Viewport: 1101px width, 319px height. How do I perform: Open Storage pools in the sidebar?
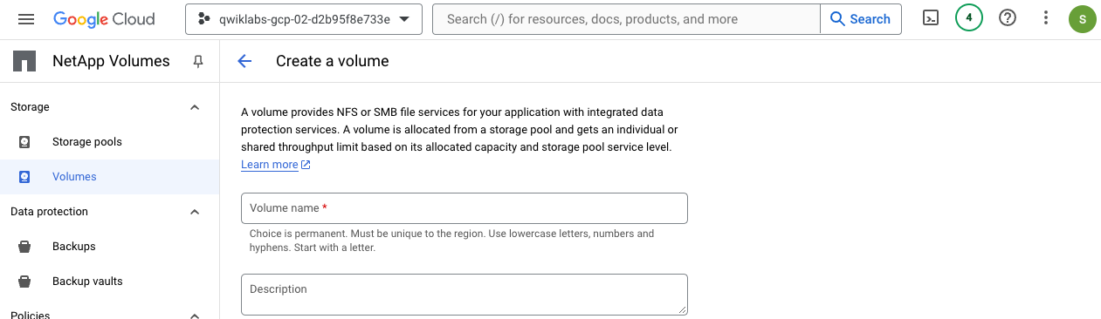(x=109, y=142)
